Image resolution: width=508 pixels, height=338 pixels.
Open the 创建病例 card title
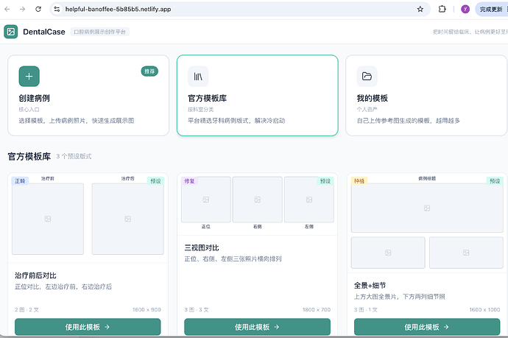[x=35, y=98]
